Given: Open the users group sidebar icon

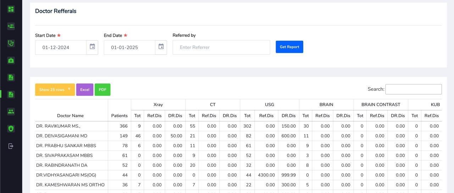Looking at the screenshot, I should 11,111.
